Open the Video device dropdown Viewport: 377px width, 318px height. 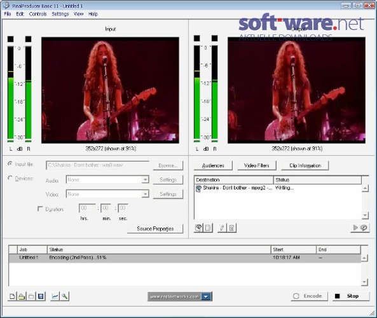145,194
